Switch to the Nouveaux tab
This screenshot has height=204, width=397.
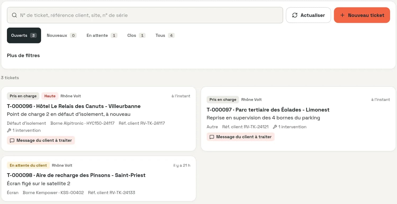61,36
